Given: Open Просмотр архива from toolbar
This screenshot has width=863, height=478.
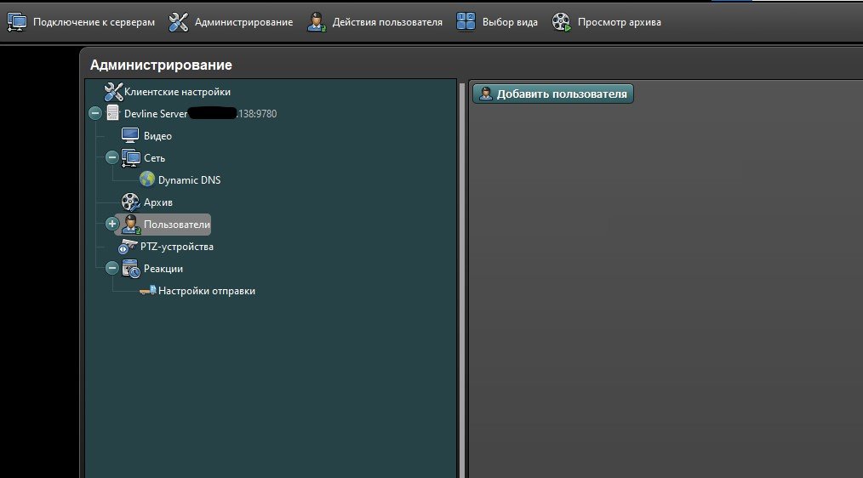Looking at the screenshot, I should click(606, 22).
